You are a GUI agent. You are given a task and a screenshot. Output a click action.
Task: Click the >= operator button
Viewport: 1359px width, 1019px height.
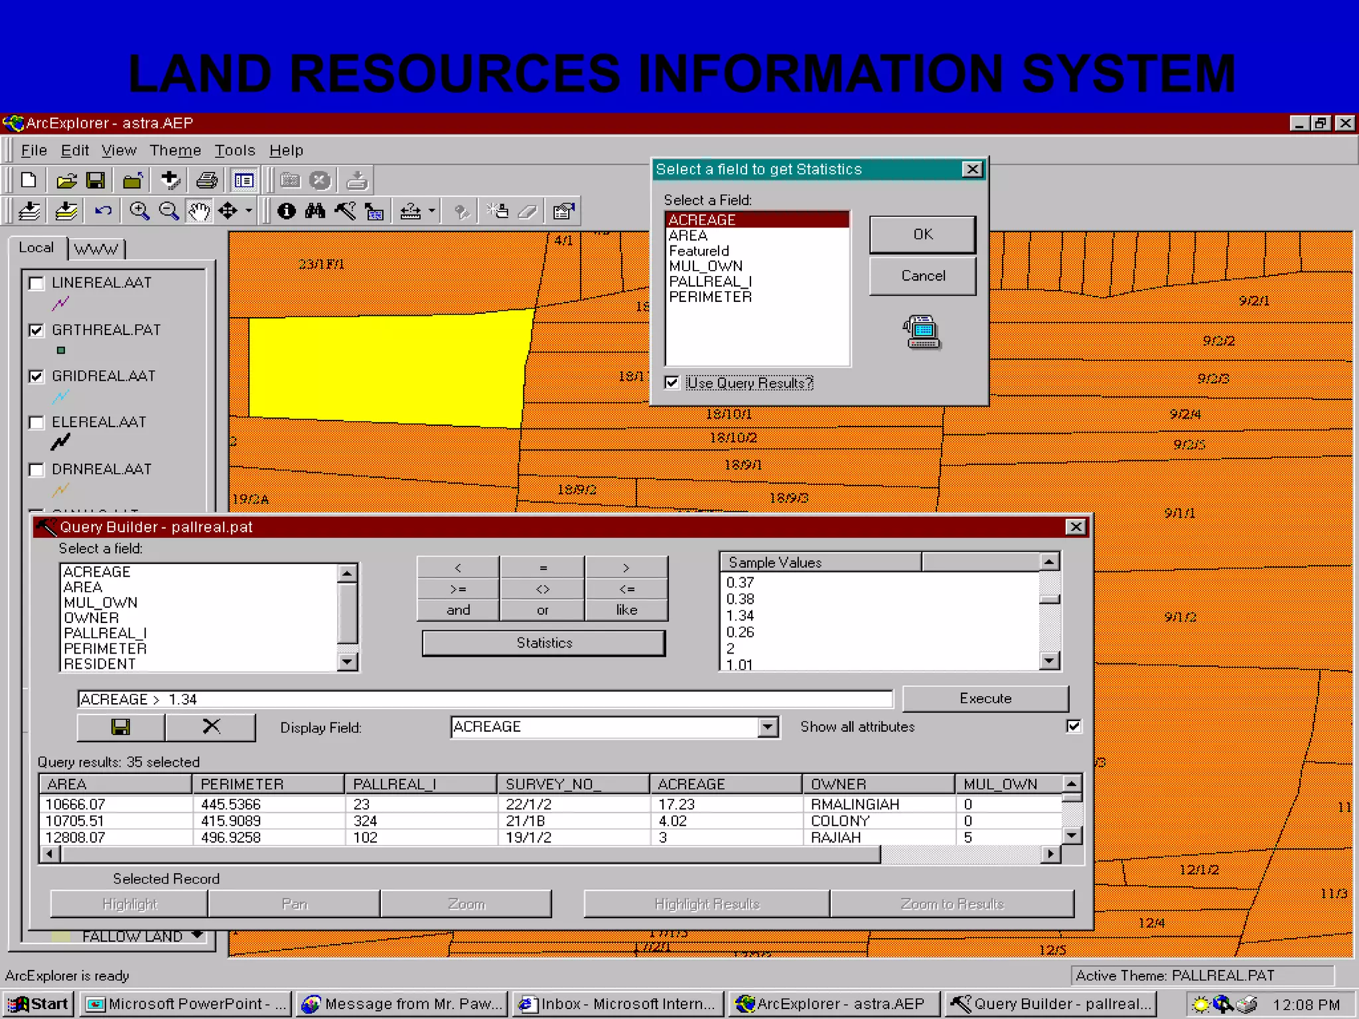click(x=458, y=589)
